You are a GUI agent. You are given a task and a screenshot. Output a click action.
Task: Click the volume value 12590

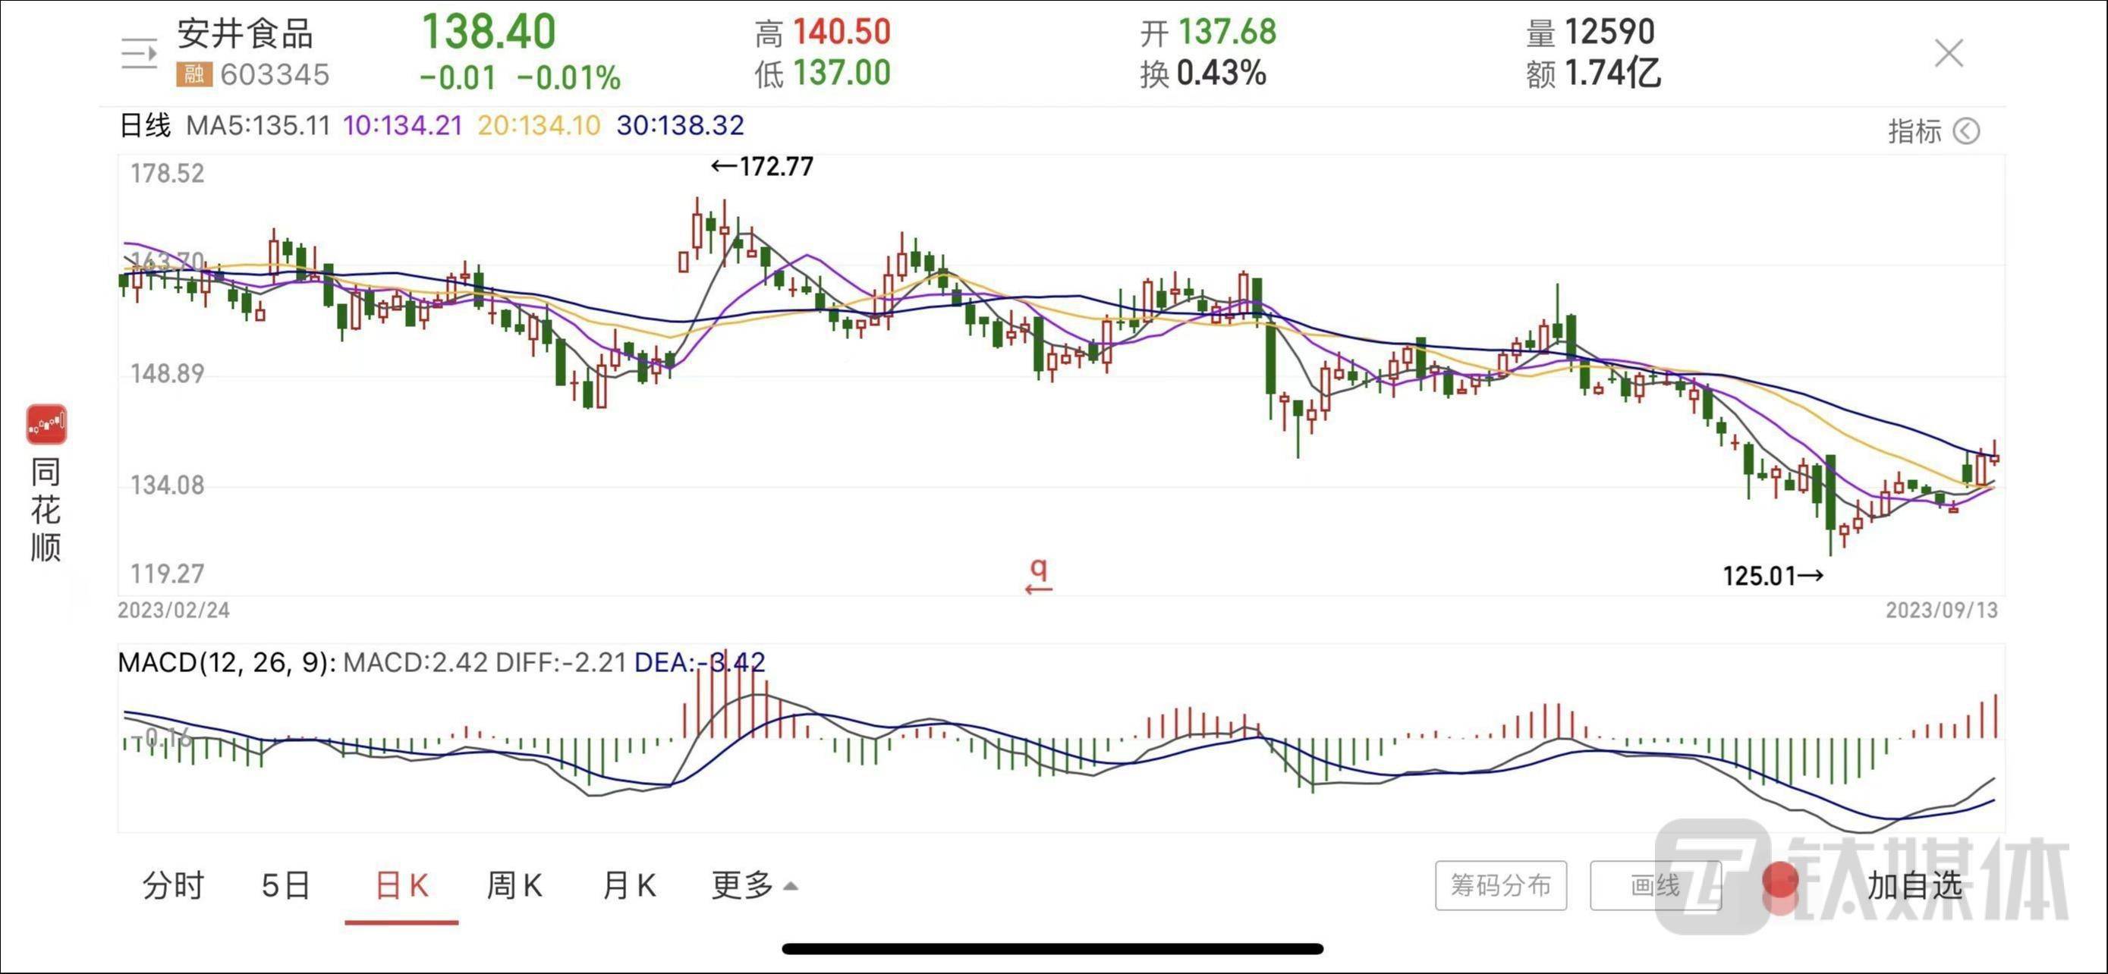point(1609,33)
